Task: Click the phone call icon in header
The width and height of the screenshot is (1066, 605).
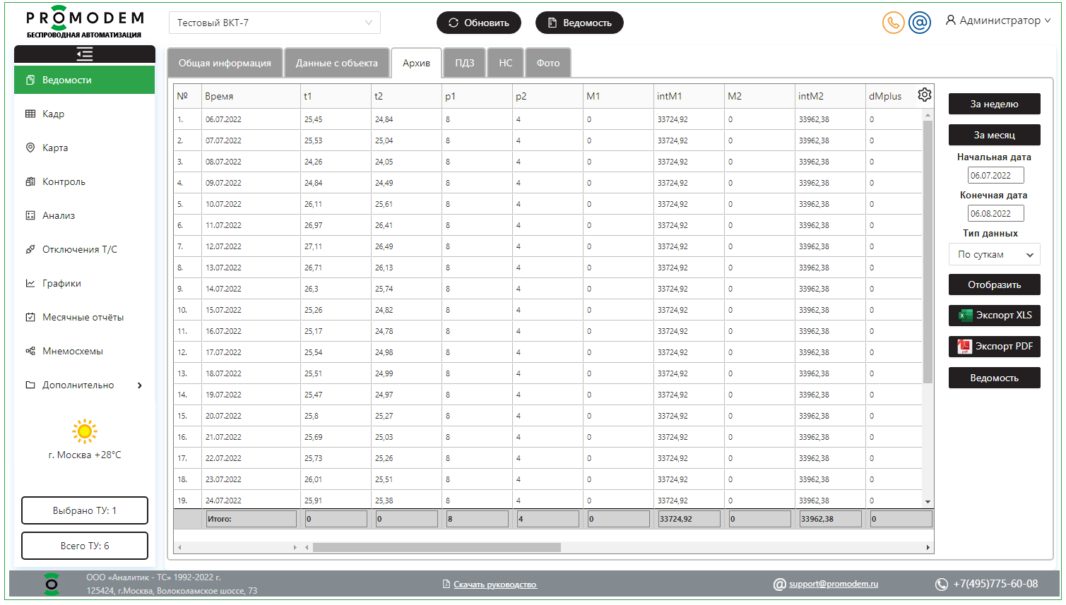Action: click(894, 23)
